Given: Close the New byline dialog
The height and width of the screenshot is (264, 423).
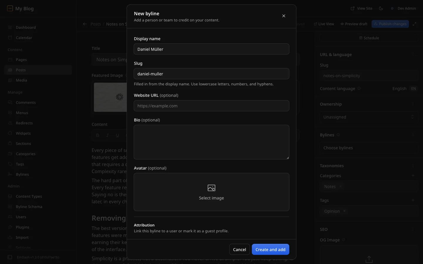Looking at the screenshot, I should pos(284,16).
